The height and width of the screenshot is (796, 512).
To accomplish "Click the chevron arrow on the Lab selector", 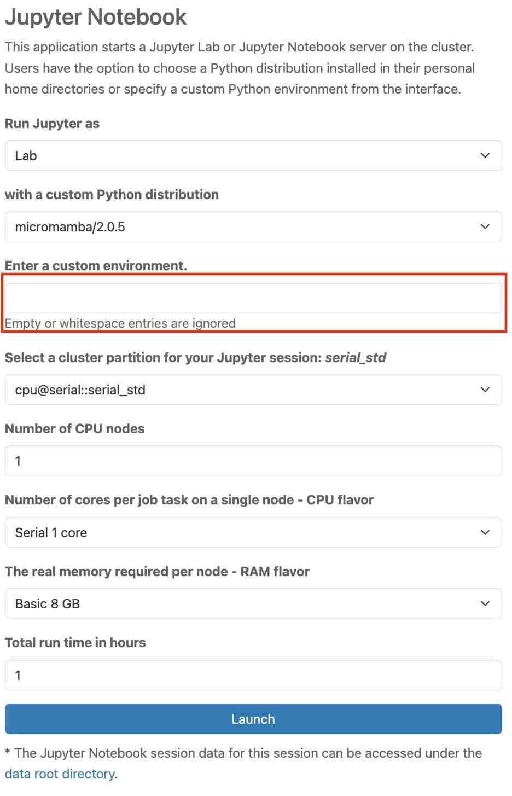I will point(485,155).
